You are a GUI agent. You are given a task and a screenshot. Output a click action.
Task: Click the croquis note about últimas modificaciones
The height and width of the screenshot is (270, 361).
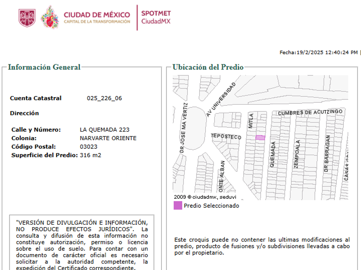(x=262, y=246)
